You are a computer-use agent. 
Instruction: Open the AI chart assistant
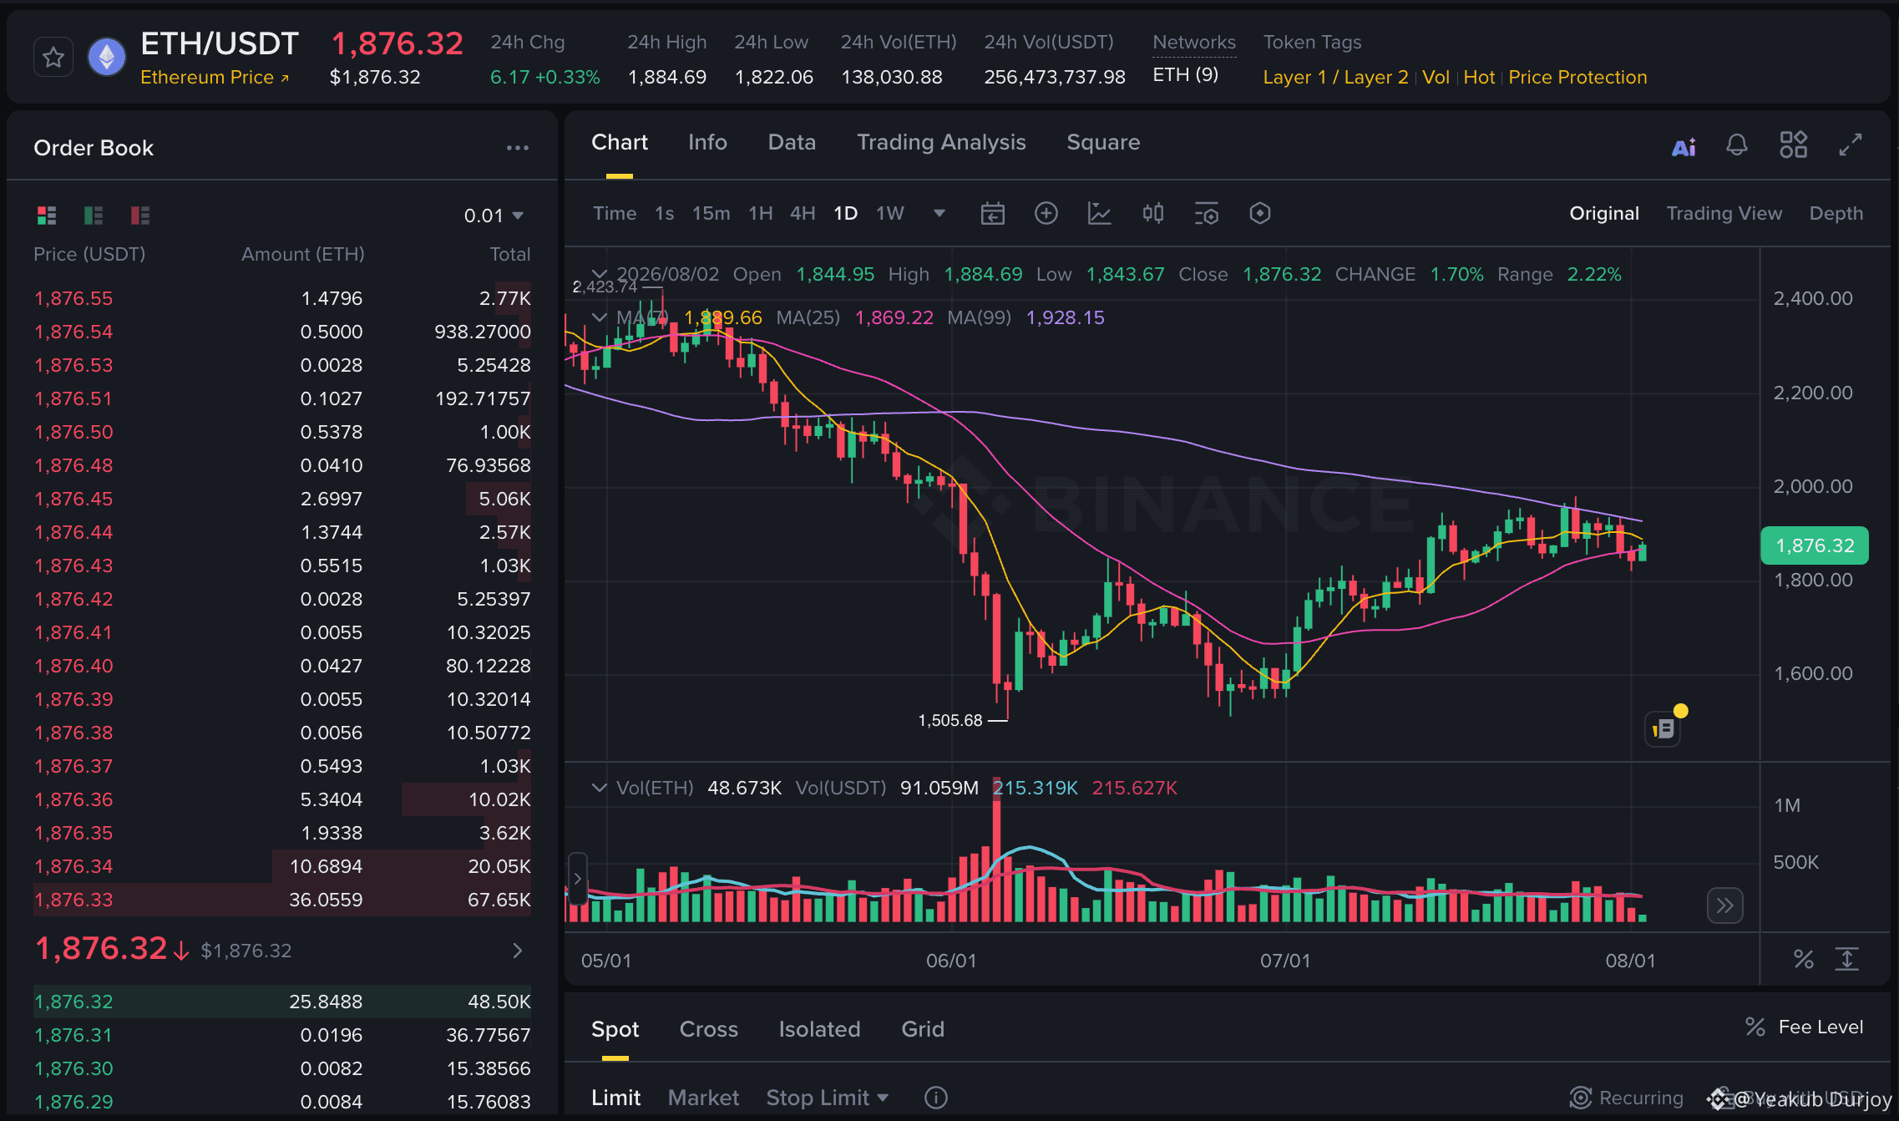click(1684, 146)
